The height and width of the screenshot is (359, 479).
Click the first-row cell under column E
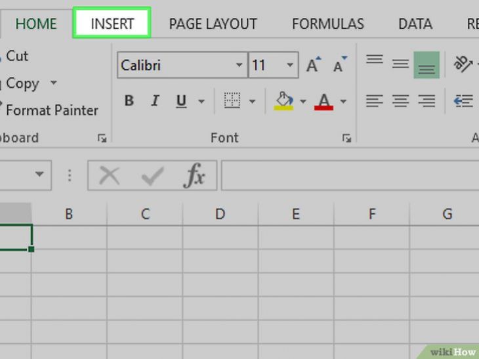point(296,238)
